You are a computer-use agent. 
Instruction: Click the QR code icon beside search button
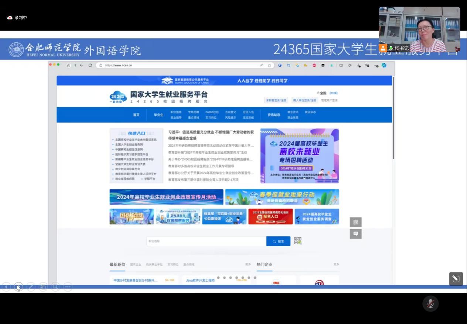coord(298,241)
